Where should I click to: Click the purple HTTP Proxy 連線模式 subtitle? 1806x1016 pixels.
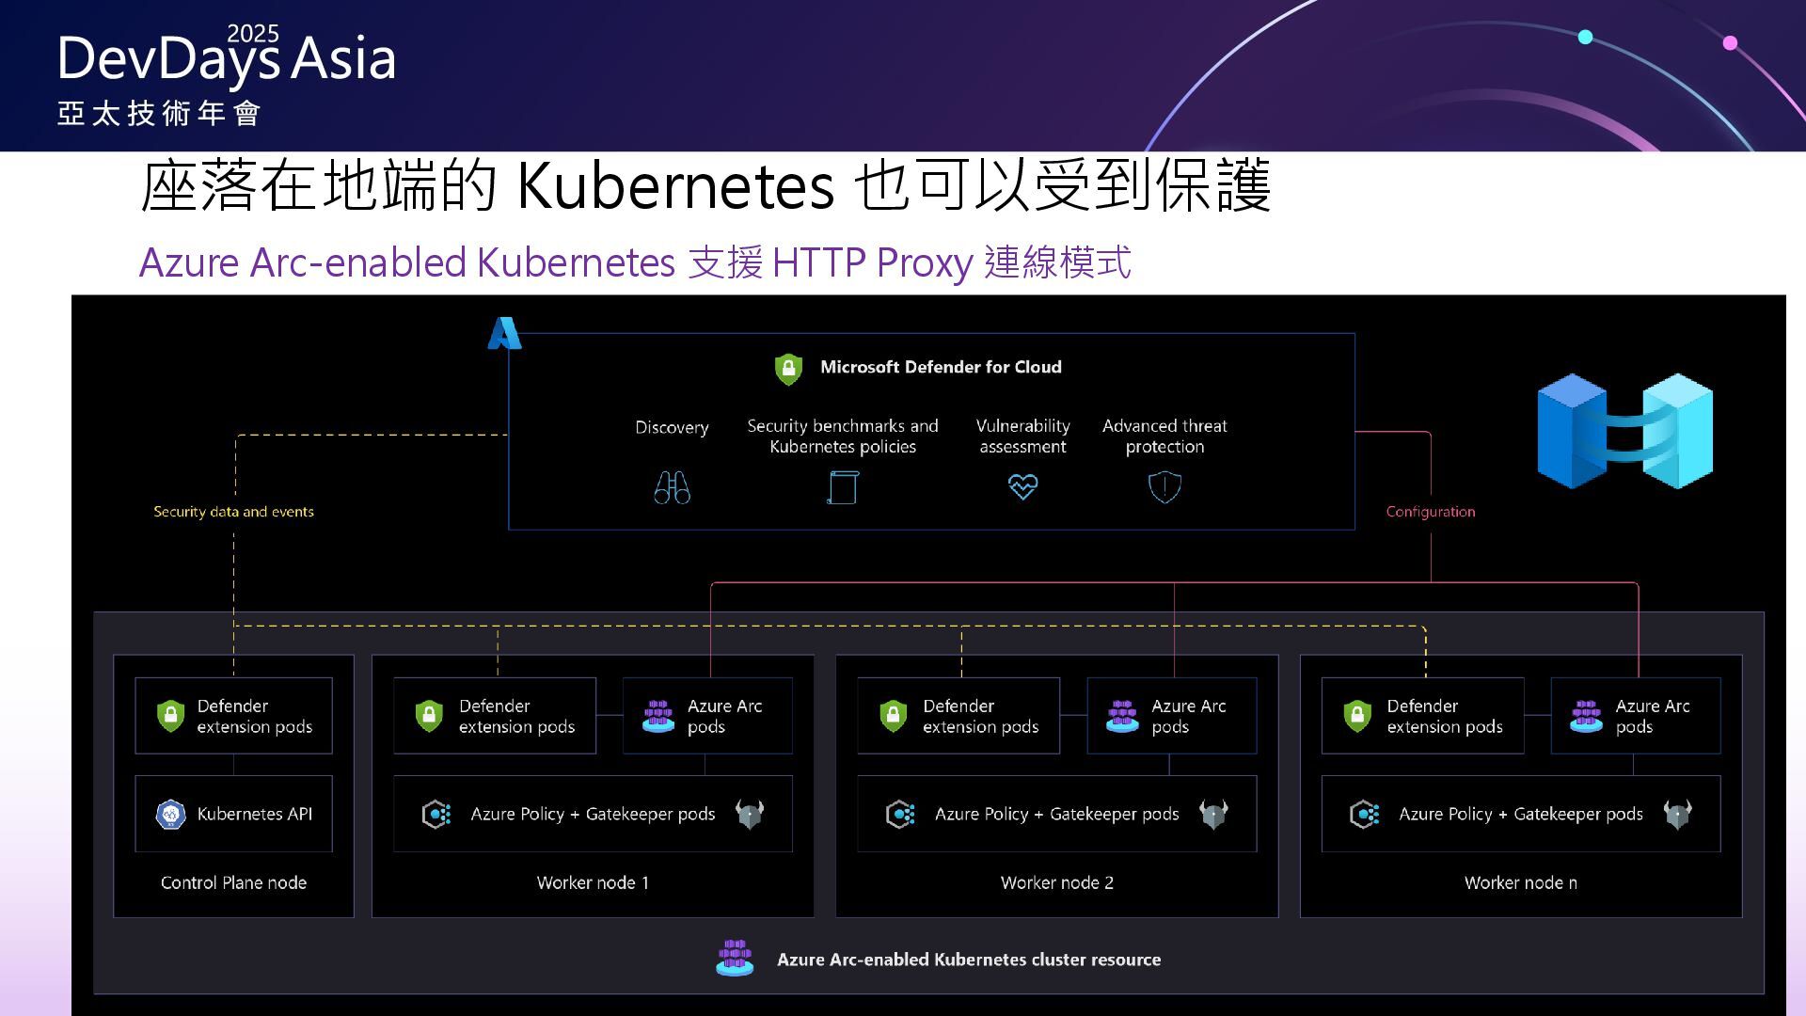point(635,262)
